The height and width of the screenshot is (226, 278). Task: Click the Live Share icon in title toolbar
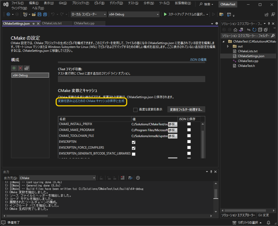[x=267, y=15]
